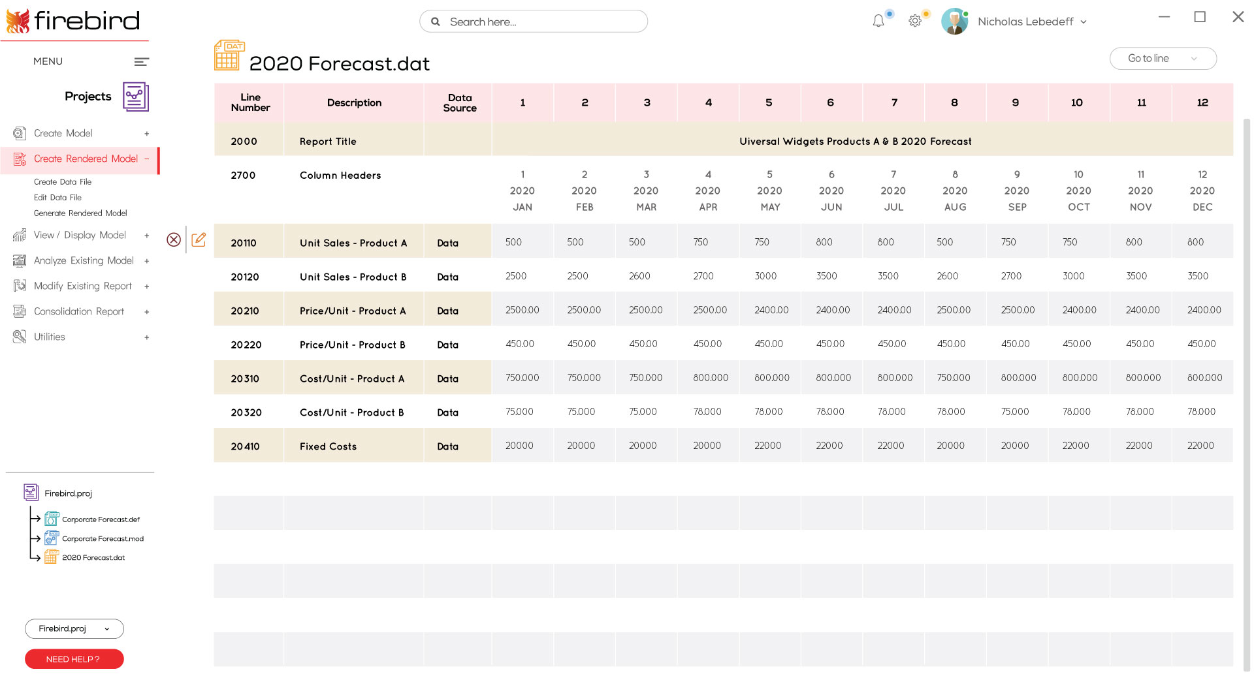The height and width of the screenshot is (678, 1254).
Task: Open user menu arrow next to Nicholas Lebedeff
Action: tap(1084, 22)
